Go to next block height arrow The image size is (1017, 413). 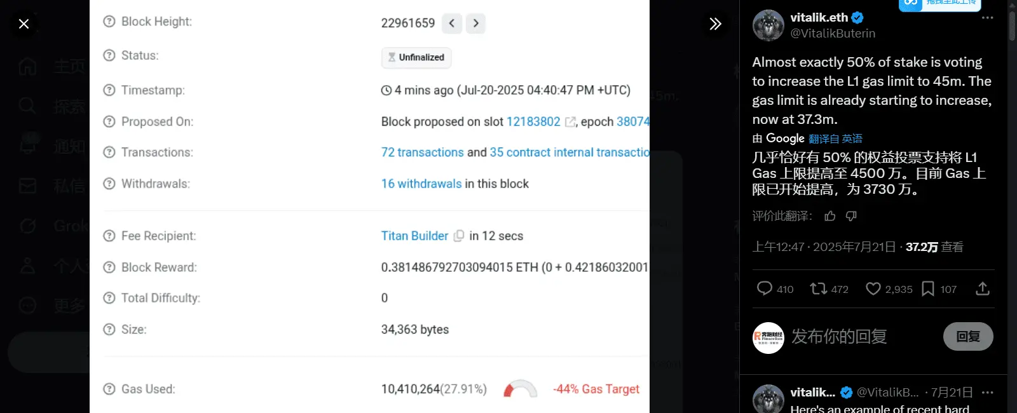475,24
